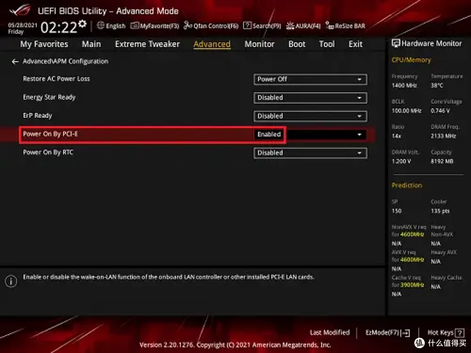Select the Power On By RTC label
This screenshot has height=353, width=471.
point(48,152)
